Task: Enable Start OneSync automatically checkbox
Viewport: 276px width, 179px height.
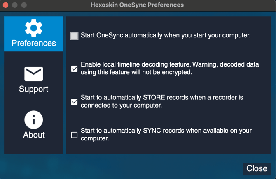Action: pos(74,36)
